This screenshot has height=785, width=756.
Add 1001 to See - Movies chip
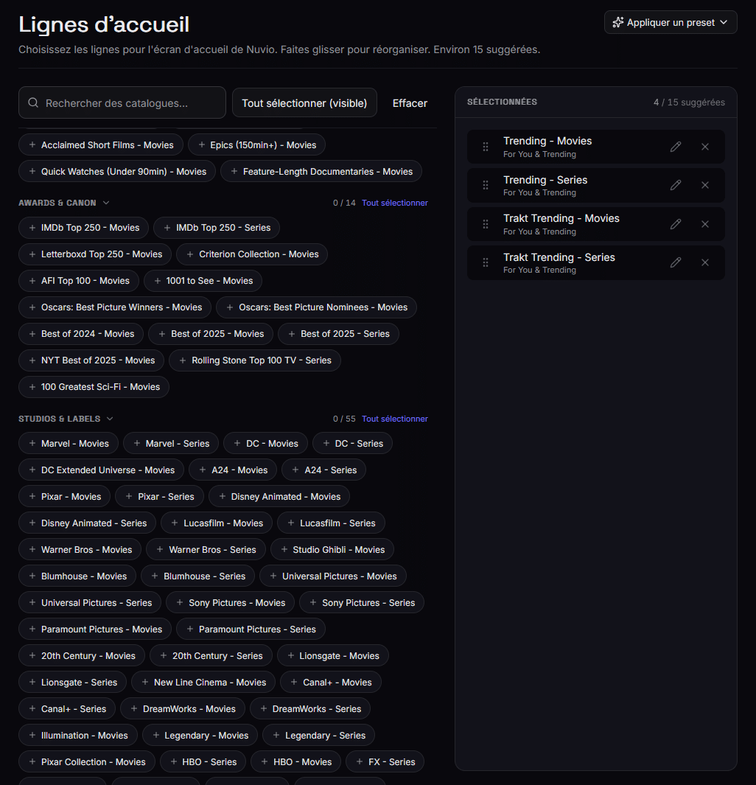point(203,281)
